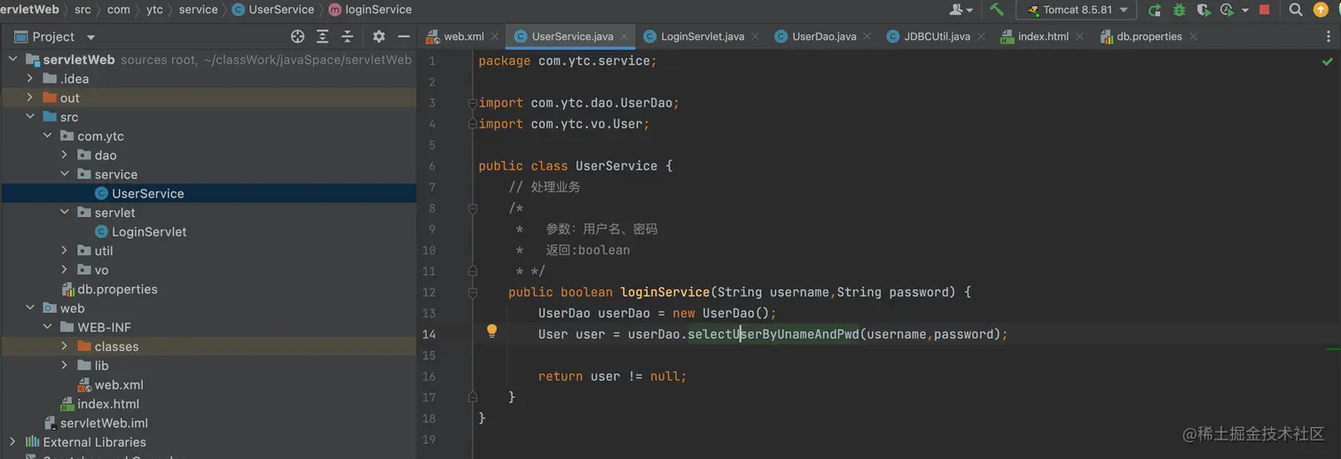This screenshot has height=459, width=1341.
Task: Click the 'src' breadcrumb in navigation bar
Action: click(82, 10)
